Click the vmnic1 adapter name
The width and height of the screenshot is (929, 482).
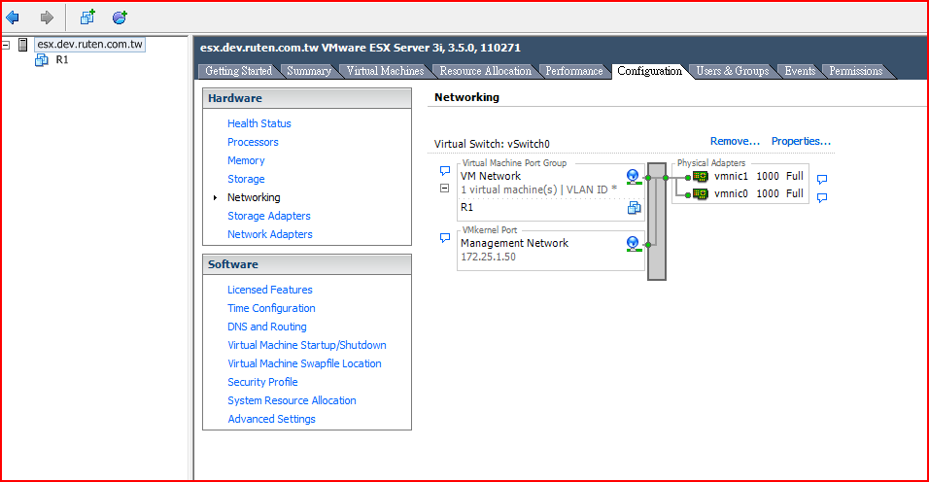[731, 177]
